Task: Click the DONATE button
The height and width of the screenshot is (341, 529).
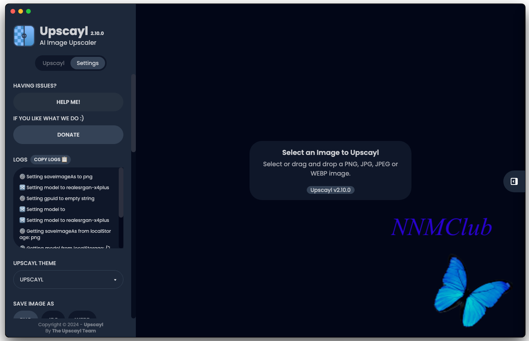Action: click(68, 135)
